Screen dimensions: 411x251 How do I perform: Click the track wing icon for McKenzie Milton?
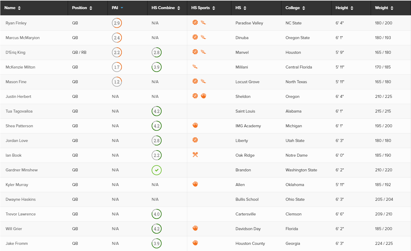click(x=195, y=66)
